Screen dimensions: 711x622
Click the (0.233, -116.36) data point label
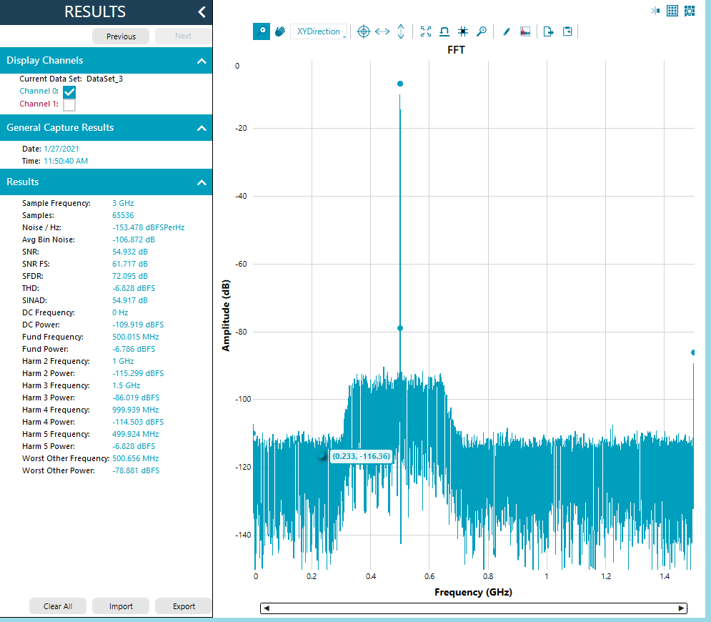[361, 456]
